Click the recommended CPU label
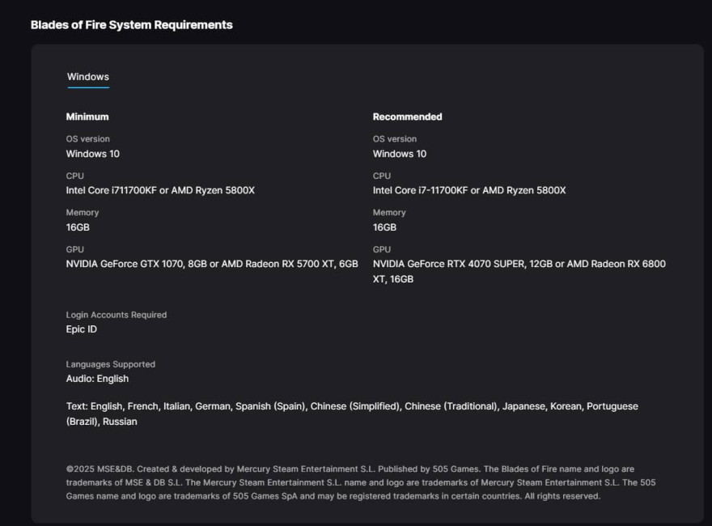This screenshot has height=526, width=712. click(x=382, y=176)
